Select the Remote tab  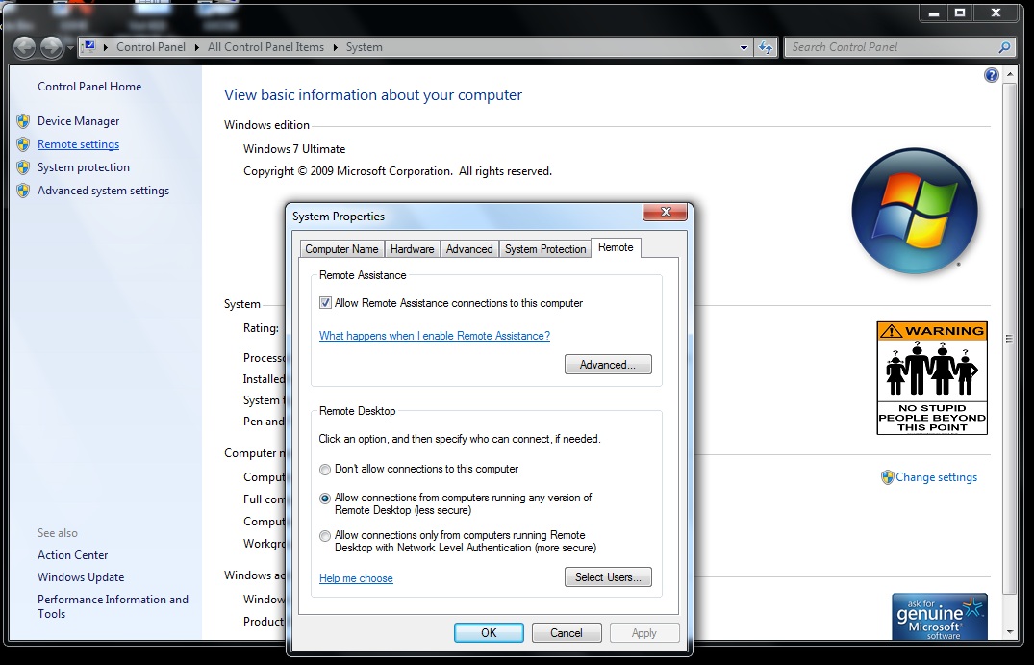(616, 247)
